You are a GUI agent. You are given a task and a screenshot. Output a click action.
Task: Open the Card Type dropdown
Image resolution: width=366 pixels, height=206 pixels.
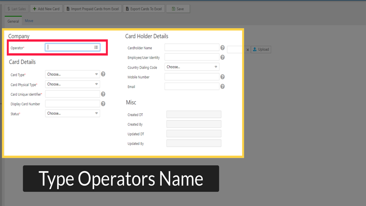pos(72,74)
